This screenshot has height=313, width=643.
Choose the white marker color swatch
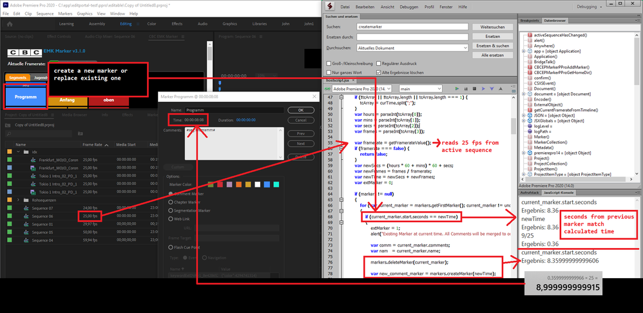(257, 185)
